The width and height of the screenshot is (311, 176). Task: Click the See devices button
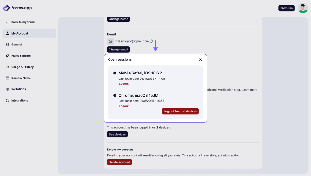pos(117,134)
